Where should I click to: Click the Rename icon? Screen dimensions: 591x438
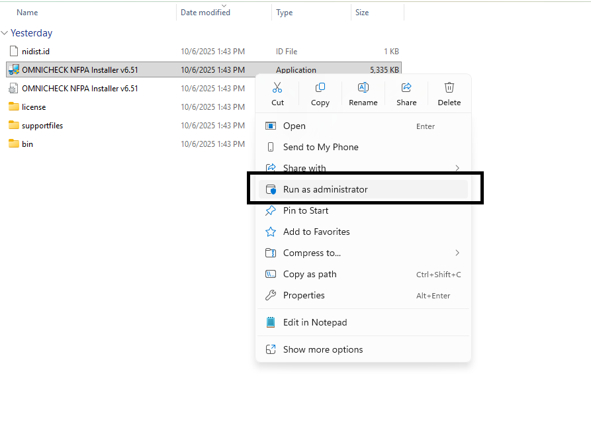coord(363,88)
